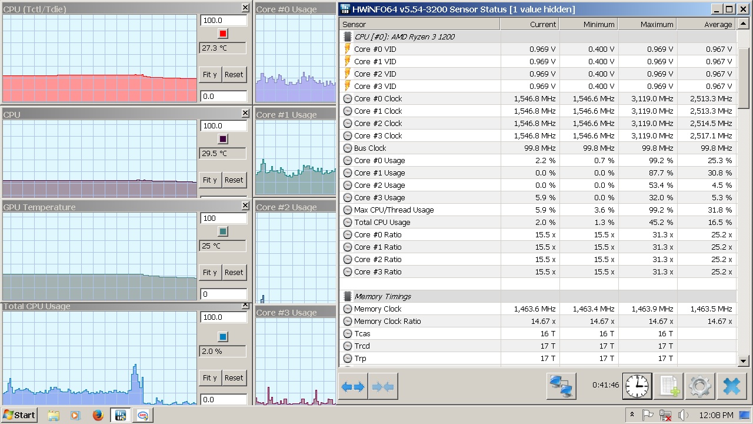The height and width of the screenshot is (424, 753).
Task: Click the round icon of Tcas row
Action: pos(348,333)
